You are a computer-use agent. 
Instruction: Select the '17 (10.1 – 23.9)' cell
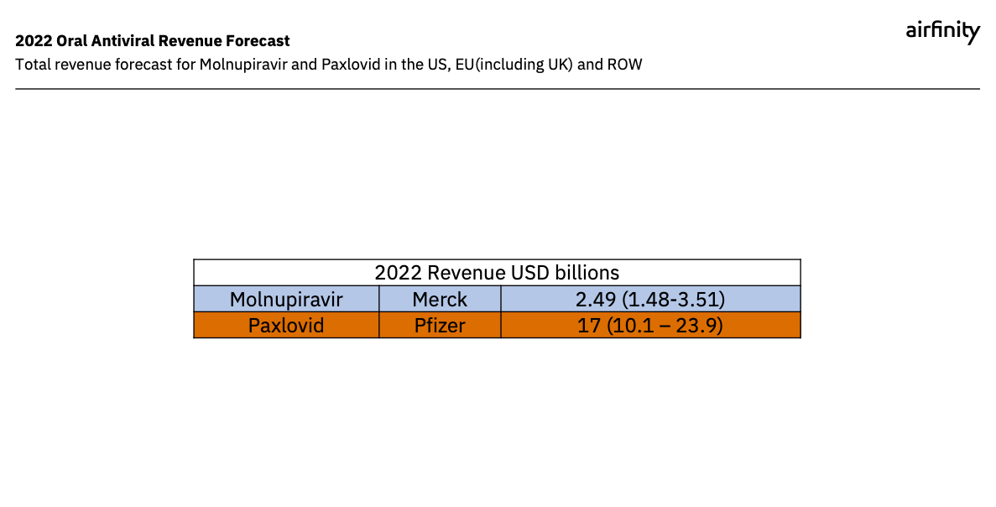coord(650,325)
